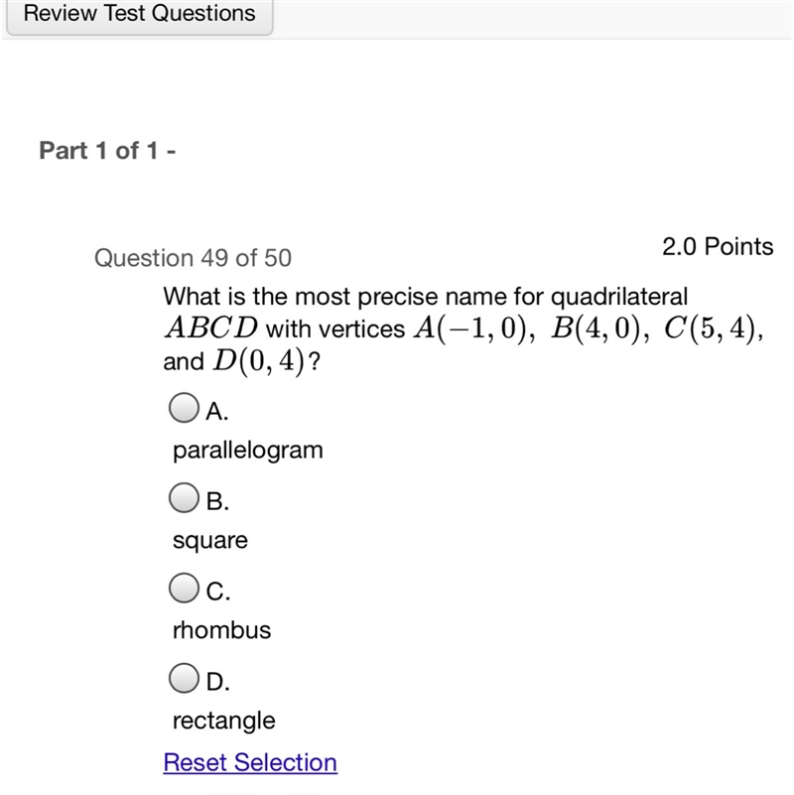Click the rhombus answer text
Image resolution: width=794 pixels, height=795 pixels.
(221, 630)
